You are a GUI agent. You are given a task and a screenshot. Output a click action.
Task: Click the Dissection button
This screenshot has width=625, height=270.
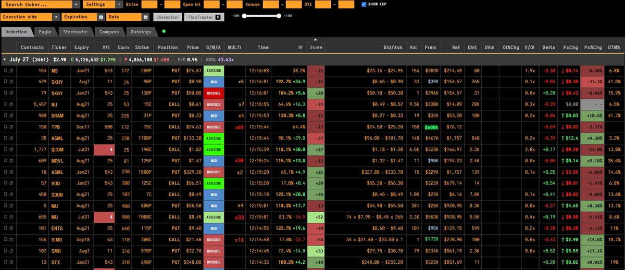coord(168,17)
